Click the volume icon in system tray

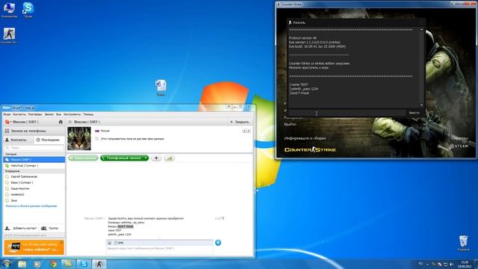pyautogui.click(x=451, y=264)
